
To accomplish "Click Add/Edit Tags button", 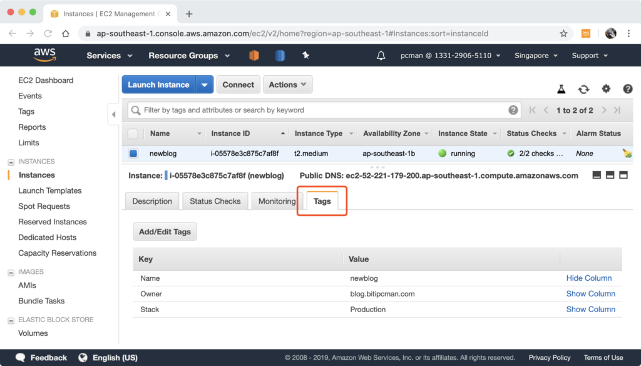I will [x=165, y=232].
